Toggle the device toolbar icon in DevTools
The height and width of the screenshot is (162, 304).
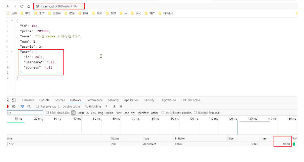14,100
